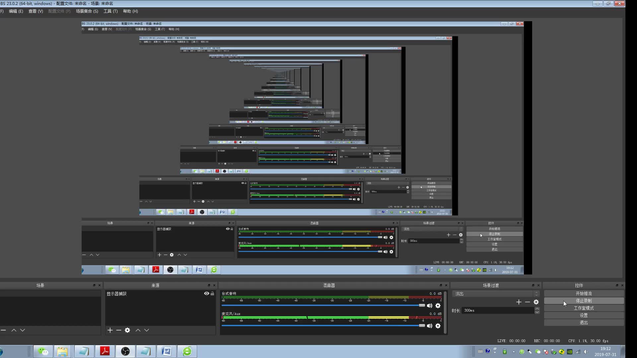
Task: Select 工具 (Tools) menu item
Action: (110, 11)
